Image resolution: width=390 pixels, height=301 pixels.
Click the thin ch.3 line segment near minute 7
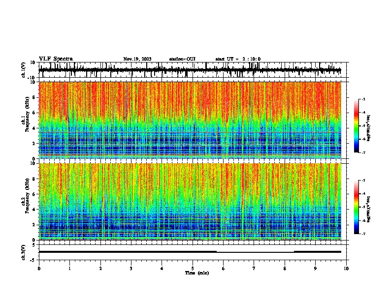(255, 252)
